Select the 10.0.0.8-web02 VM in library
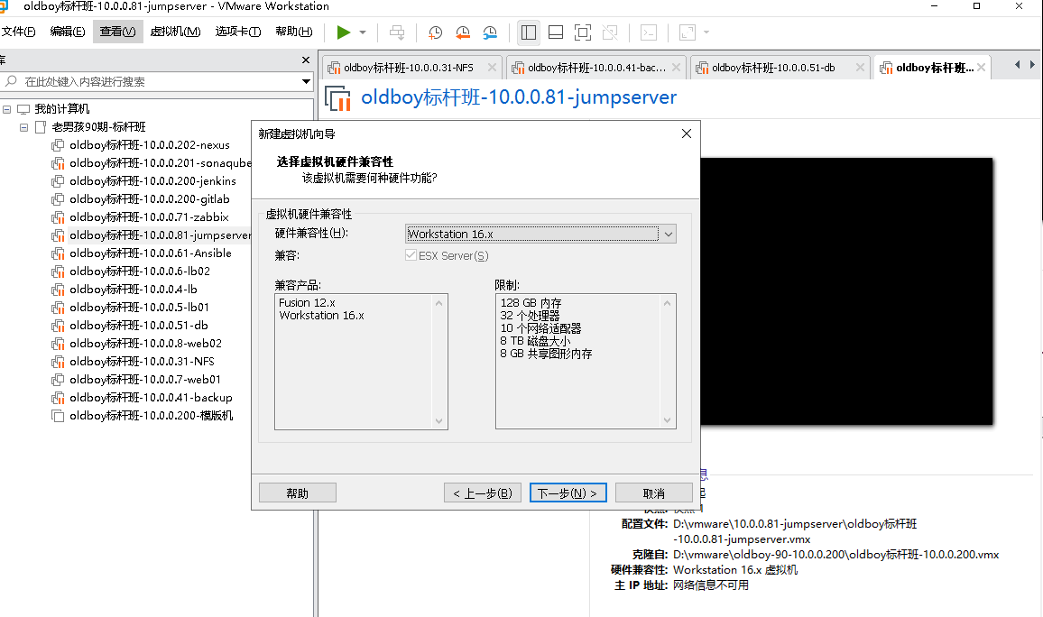 pos(145,343)
